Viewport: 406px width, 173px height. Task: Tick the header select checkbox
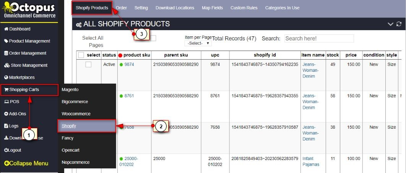pos(81,55)
